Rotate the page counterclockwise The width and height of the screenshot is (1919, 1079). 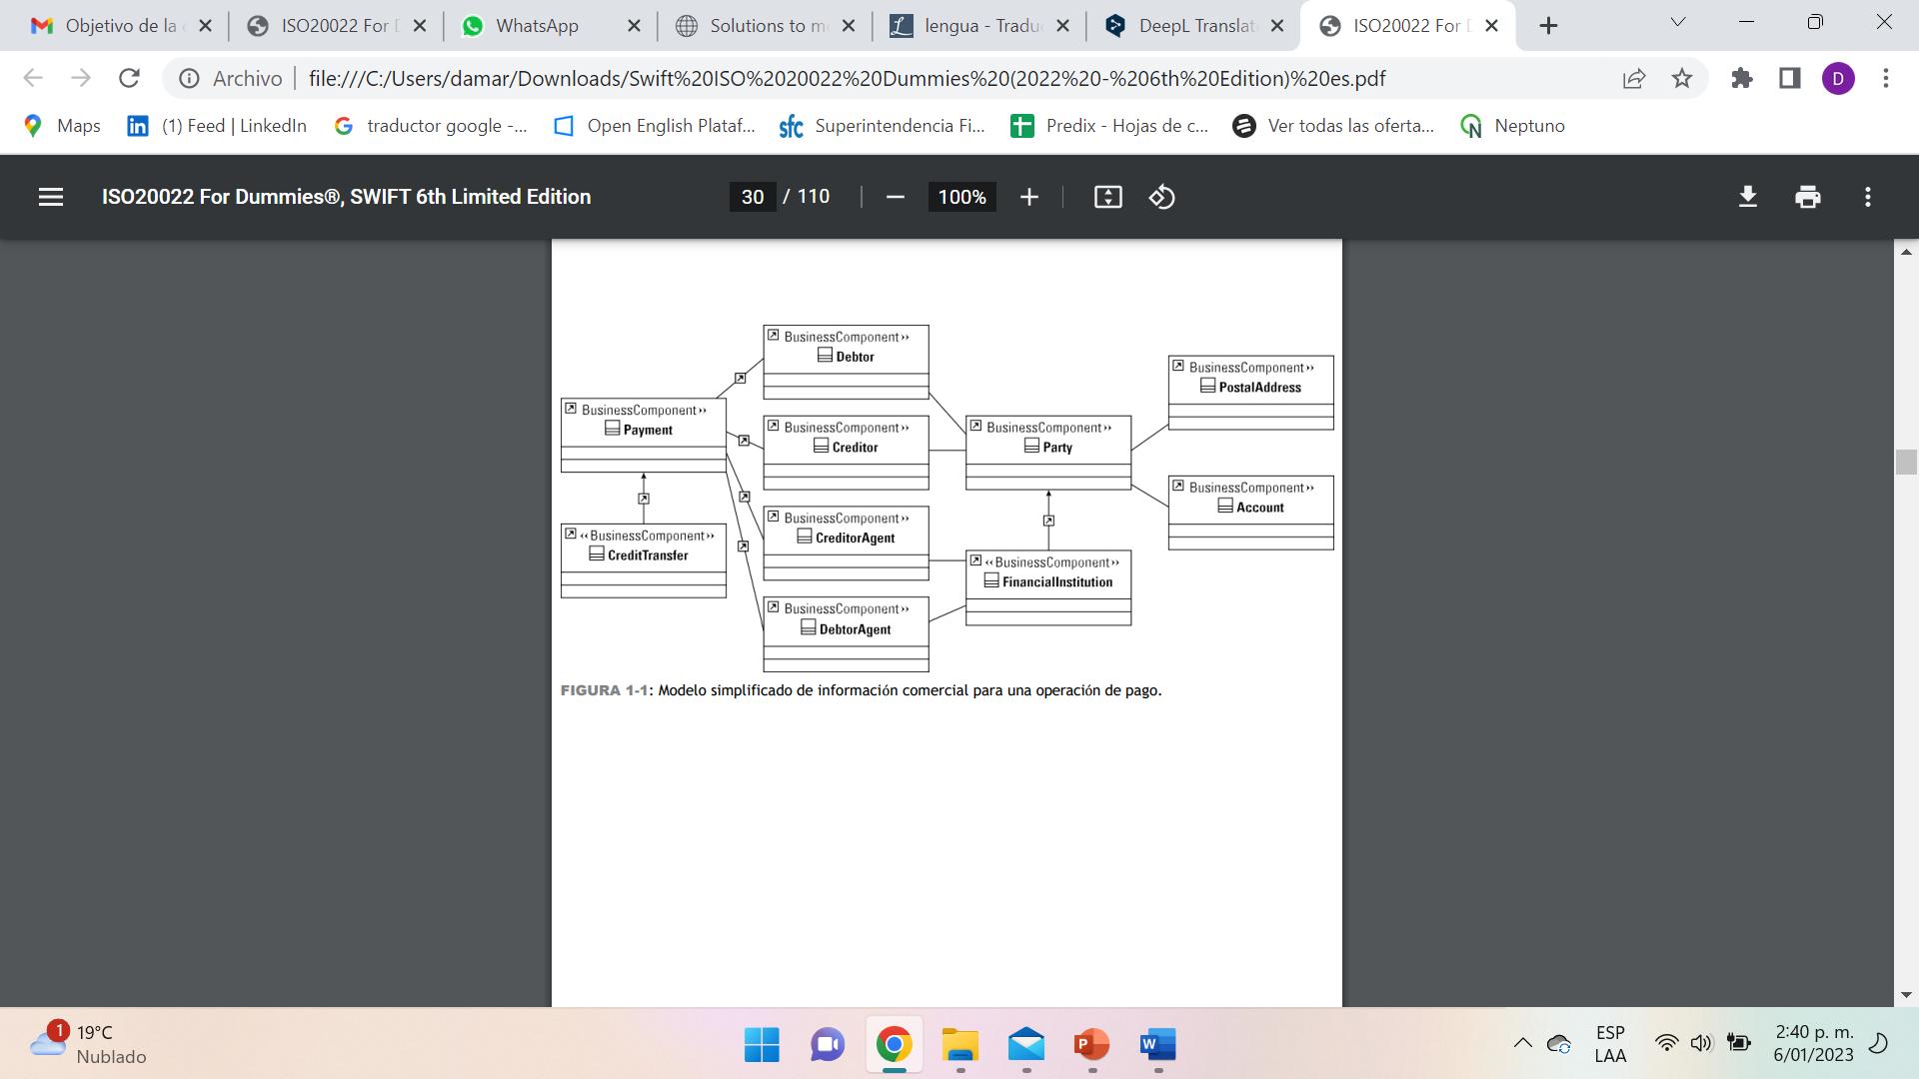pyautogui.click(x=1161, y=197)
